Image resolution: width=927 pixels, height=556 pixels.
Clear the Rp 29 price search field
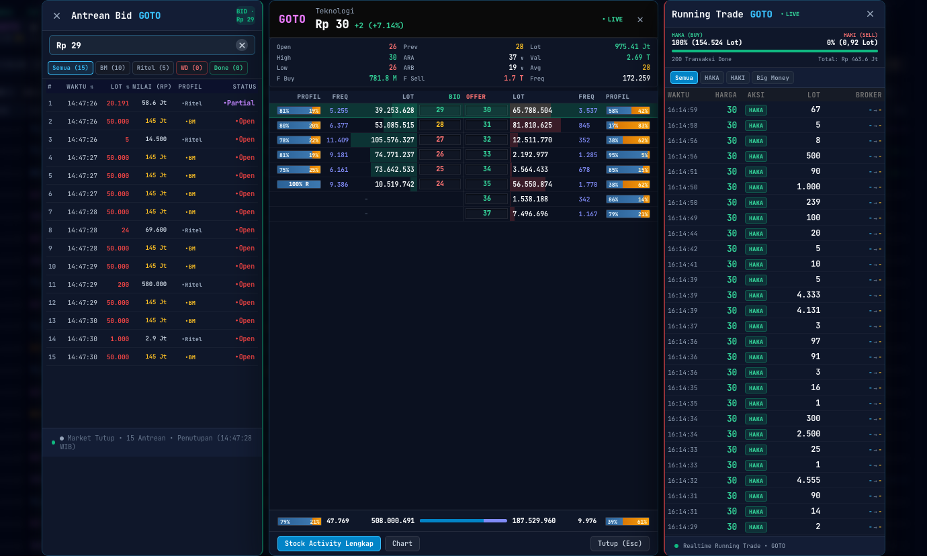click(x=242, y=45)
